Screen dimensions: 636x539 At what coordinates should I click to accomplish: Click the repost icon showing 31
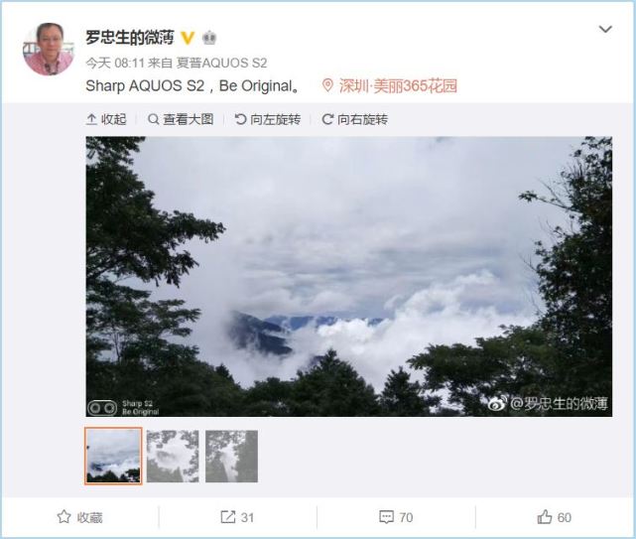pos(227,517)
